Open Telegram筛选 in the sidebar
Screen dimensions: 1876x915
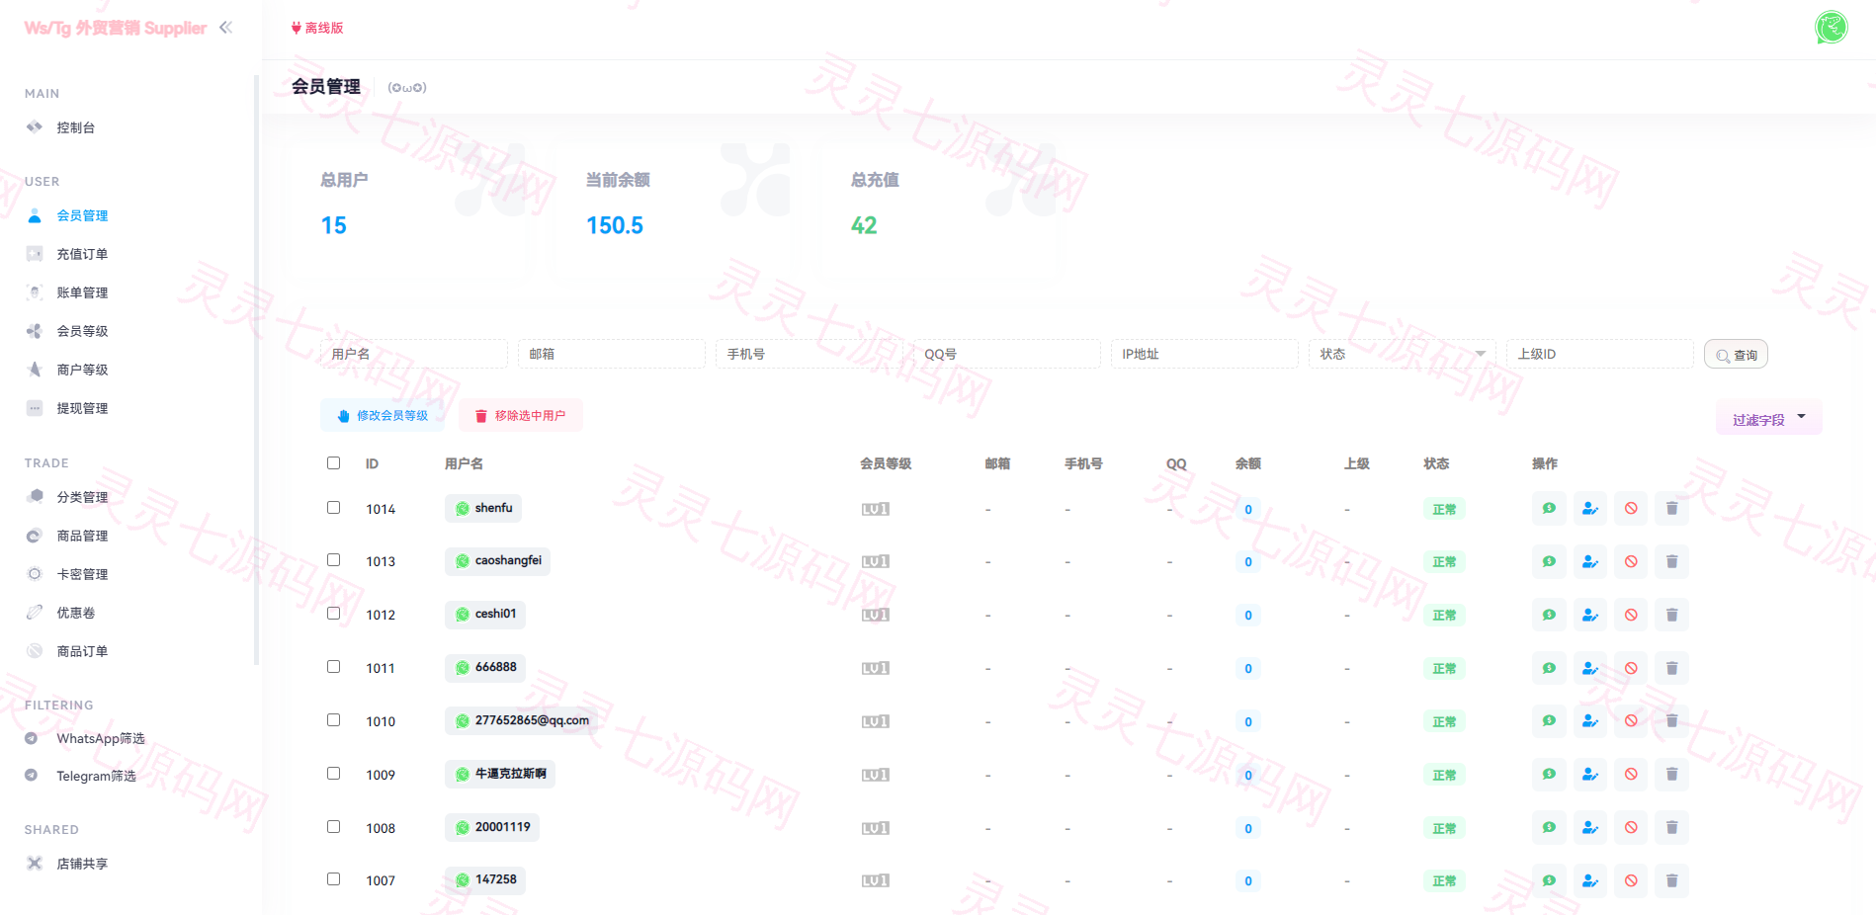pyautogui.click(x=96, y=776)
